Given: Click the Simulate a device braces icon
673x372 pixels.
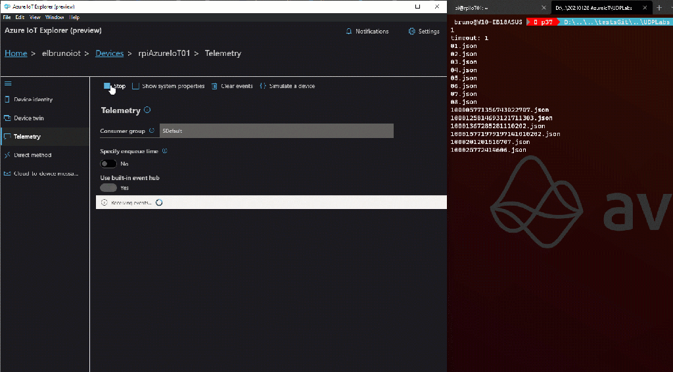Looking at the screenshot, I should pyautogui.click(x=263, y=86).
